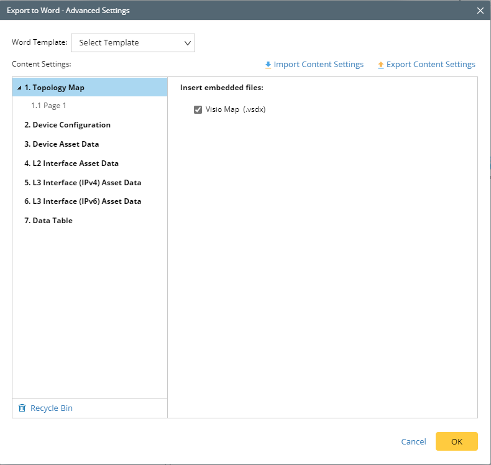
Task: Uncheck the Visio Map (.vsdx) checkbox
Action: 198,110
